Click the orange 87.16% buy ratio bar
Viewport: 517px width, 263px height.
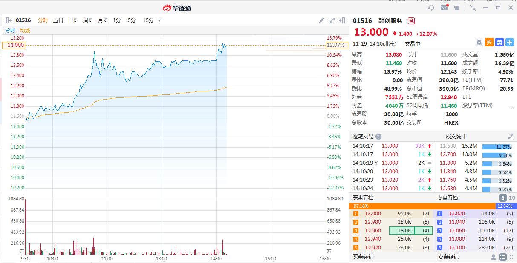click(x=422, y=206)
